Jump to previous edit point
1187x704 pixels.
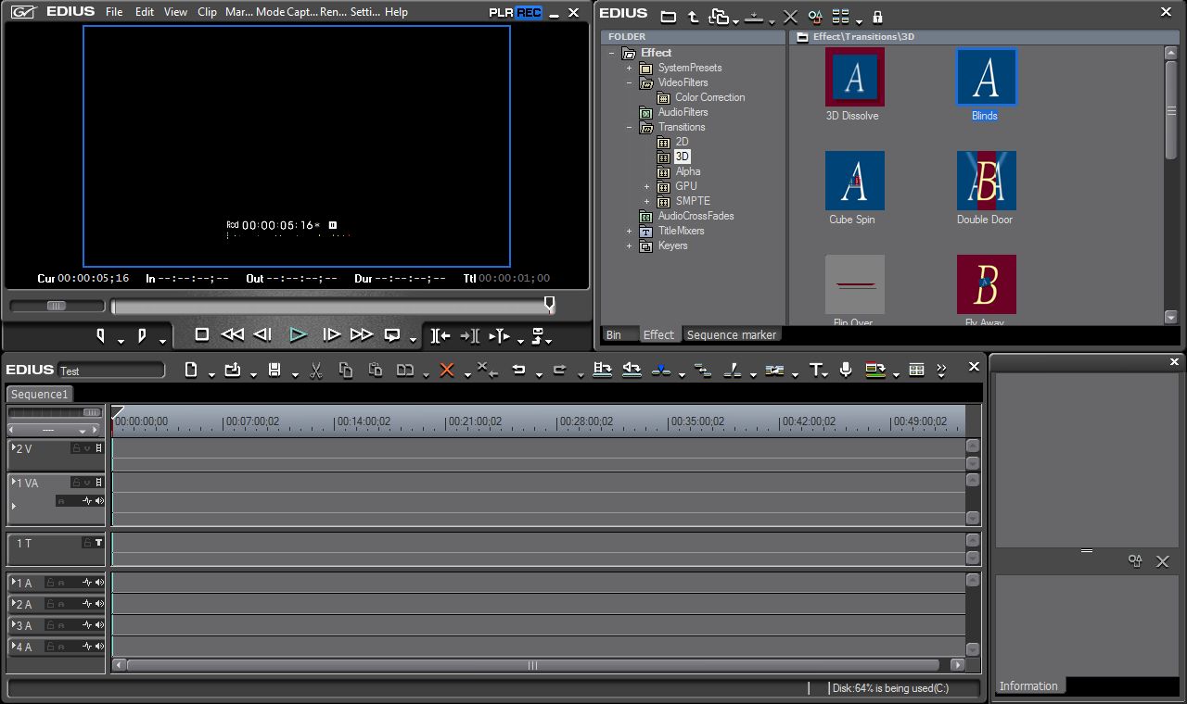point(440,335)
